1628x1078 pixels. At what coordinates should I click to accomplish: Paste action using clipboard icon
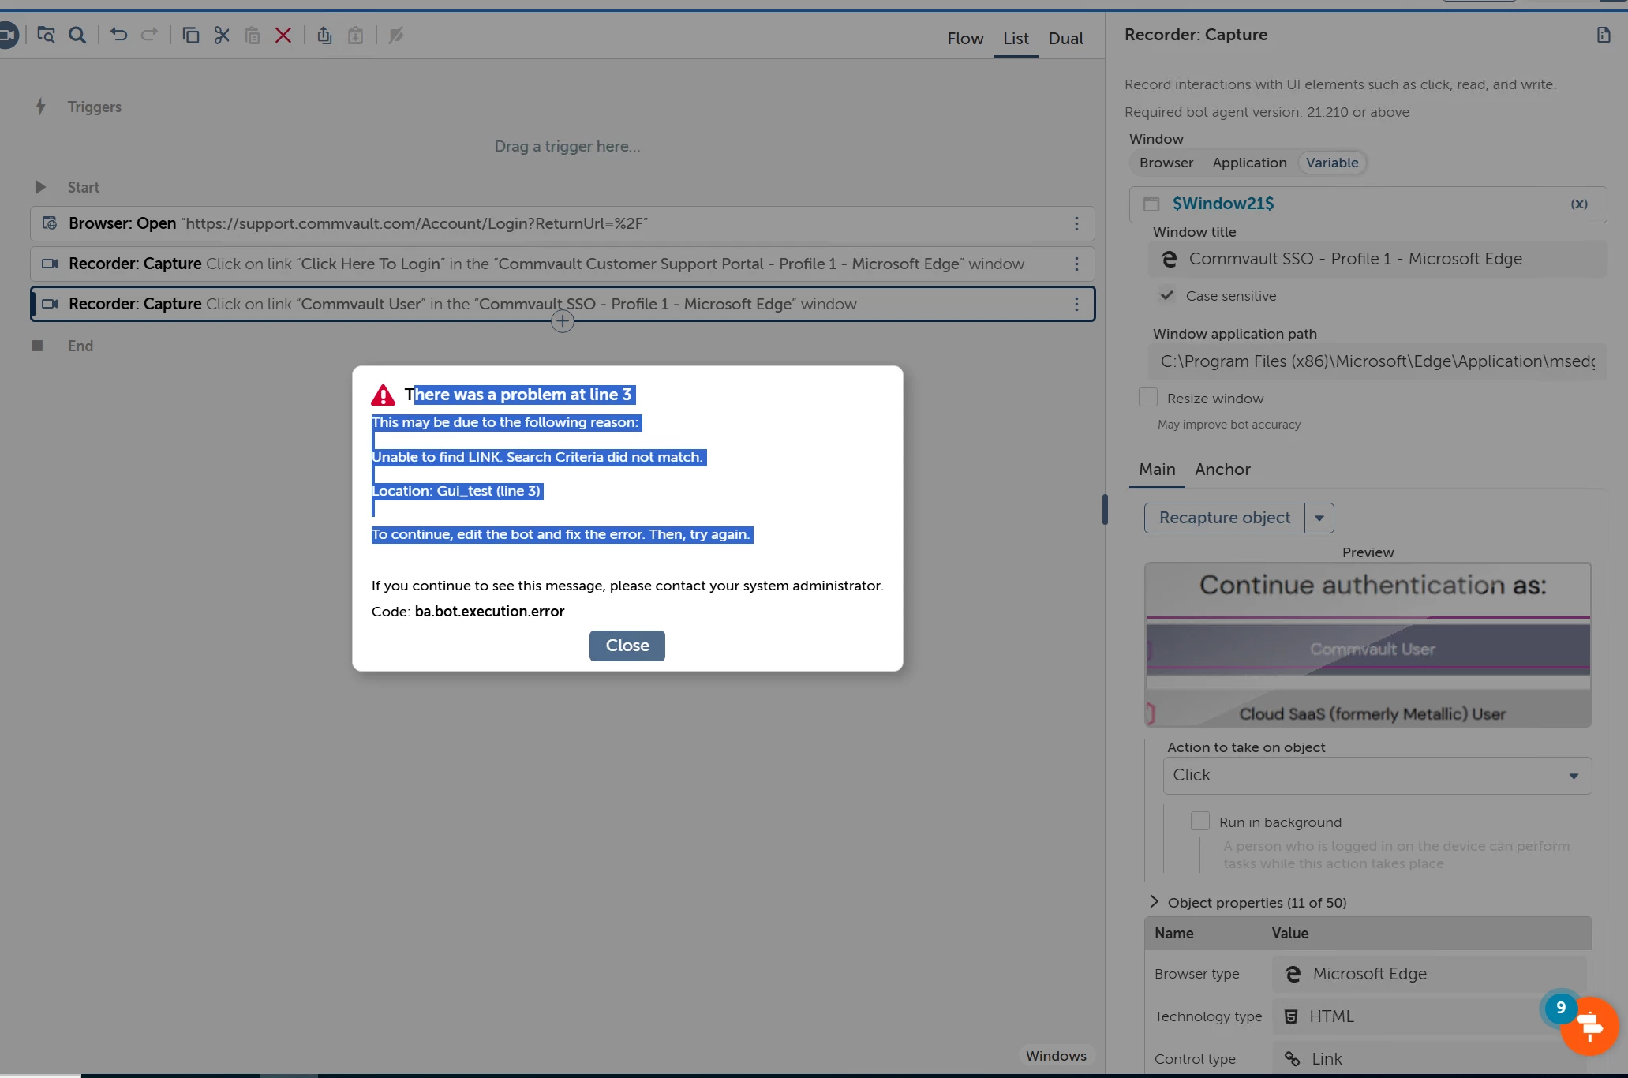pyautogui.click(x=253, y=36)
